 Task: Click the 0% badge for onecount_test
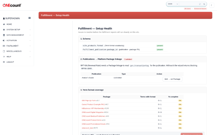click(180, 128)
